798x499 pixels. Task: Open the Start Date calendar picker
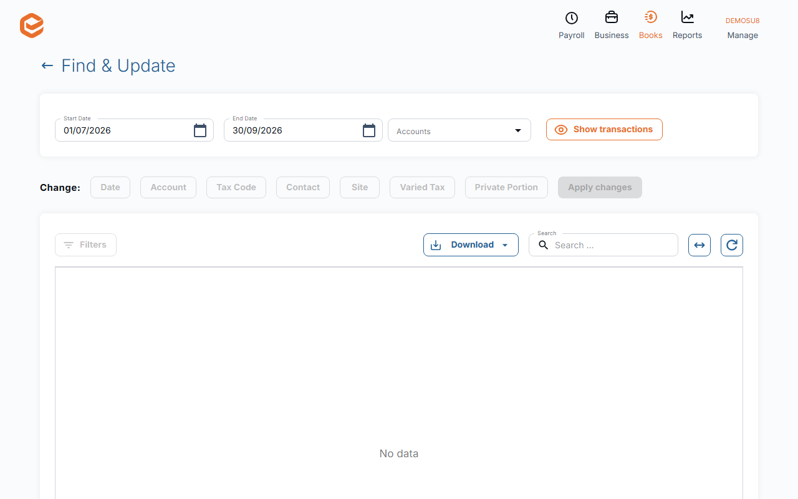point(200,130)
